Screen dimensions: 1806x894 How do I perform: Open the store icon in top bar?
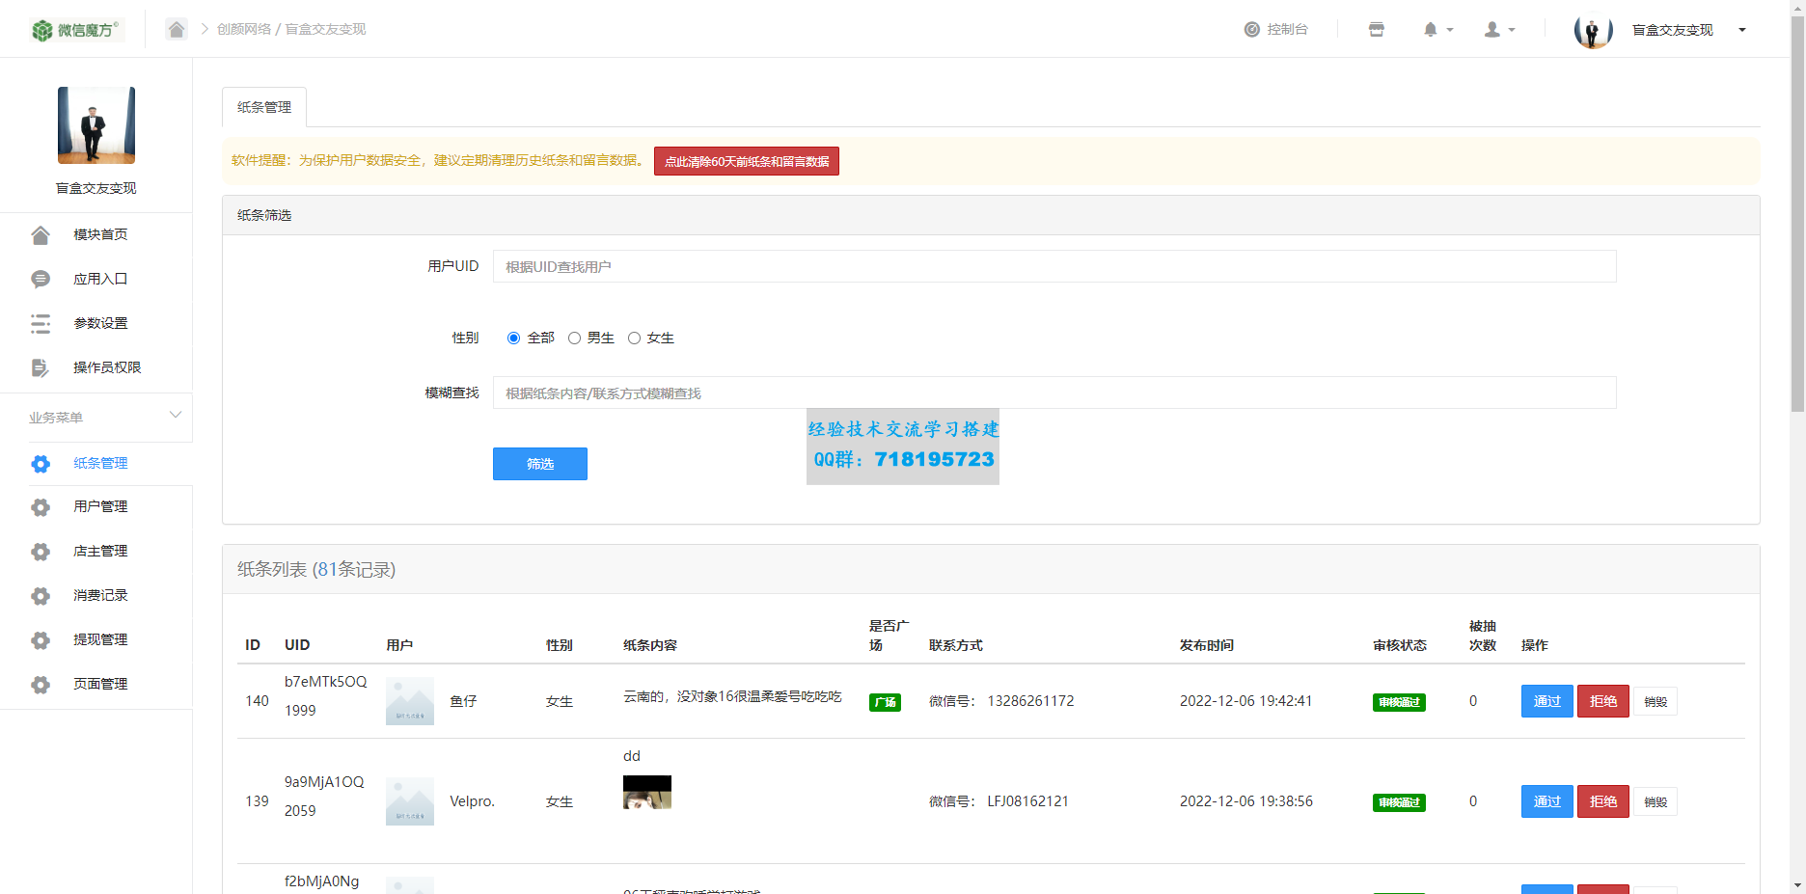click(1377, 30)
